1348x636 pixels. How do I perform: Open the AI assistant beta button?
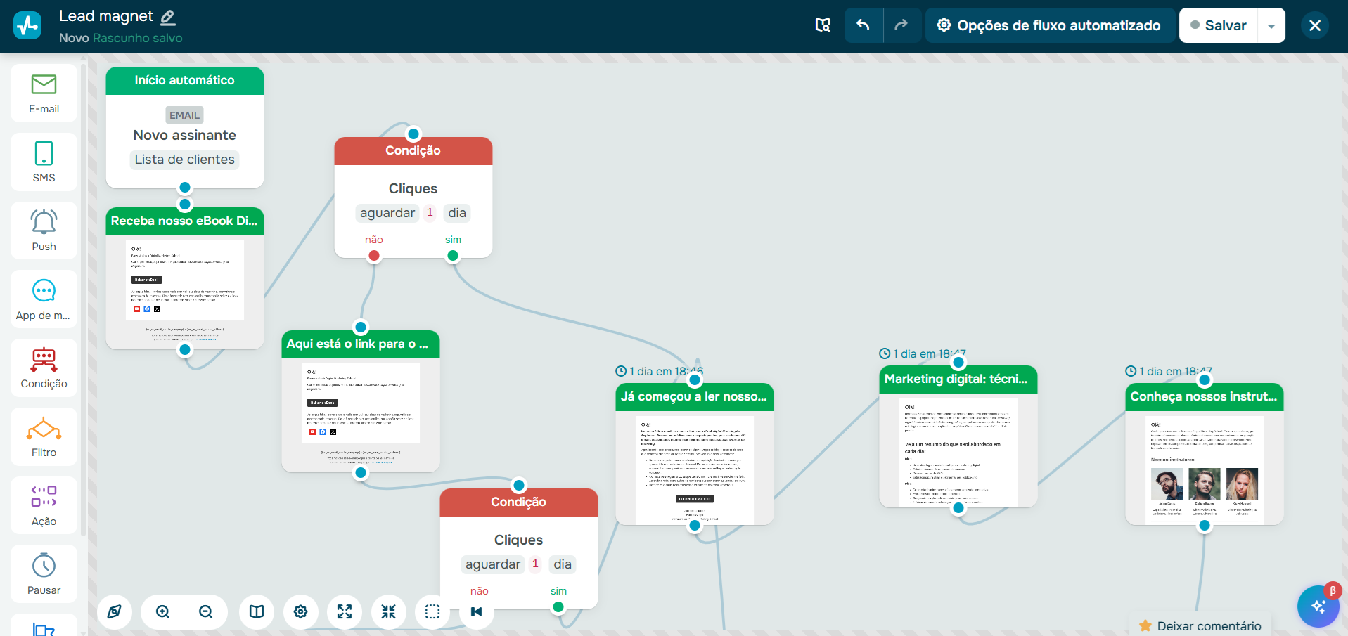(x=1318, y=606)
